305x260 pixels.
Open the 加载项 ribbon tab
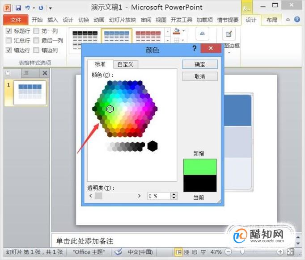click(x=205, y=20)
